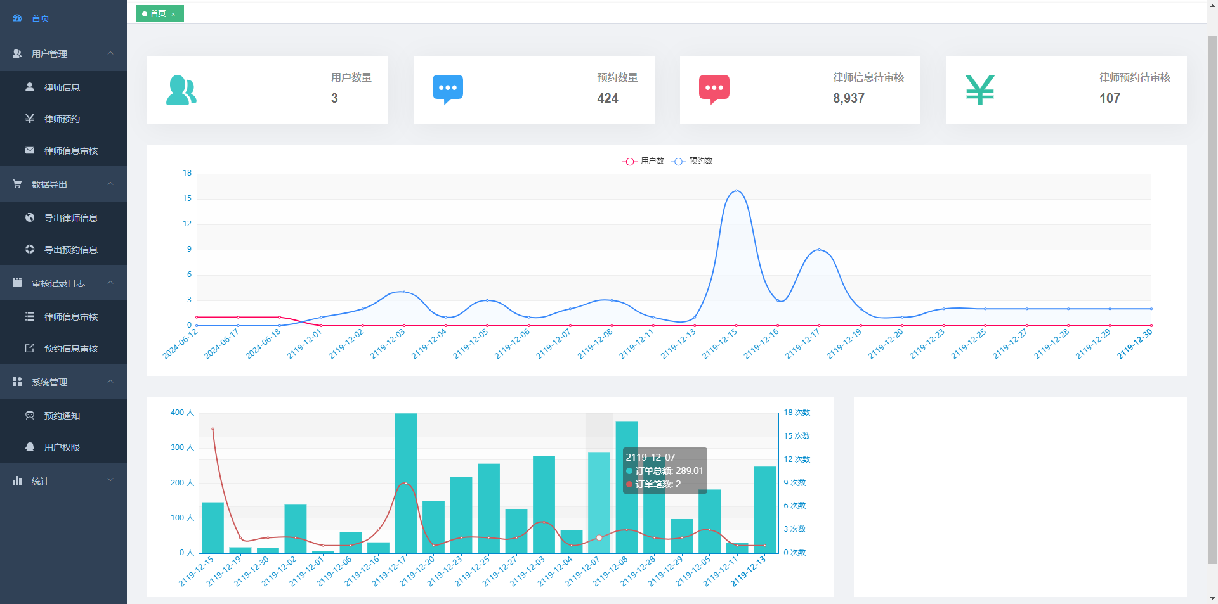Click the 2119-12-17 tallest bar in bar chart
This screenshot has height=604, width=1218.
click(x=406, y=483)
